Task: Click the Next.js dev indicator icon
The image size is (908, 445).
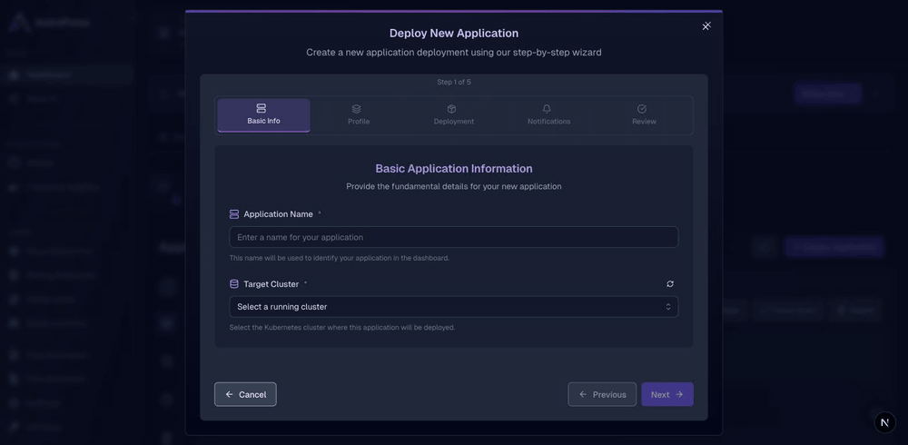Action: click(884, 422)
